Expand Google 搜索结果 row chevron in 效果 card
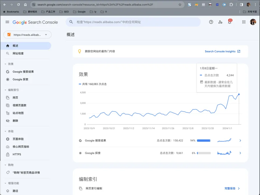This screenshot has width=260, height=195. (240, 141)
